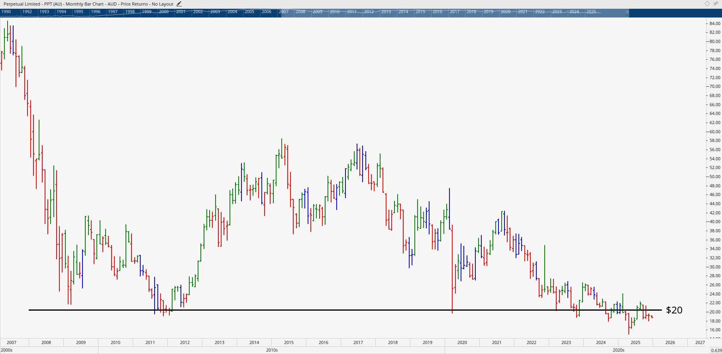The height and width of the screenshot is (354, 722).
Task: Click the 30.00 price axis label
Action: pyautogui.click(x=715, y=267)
